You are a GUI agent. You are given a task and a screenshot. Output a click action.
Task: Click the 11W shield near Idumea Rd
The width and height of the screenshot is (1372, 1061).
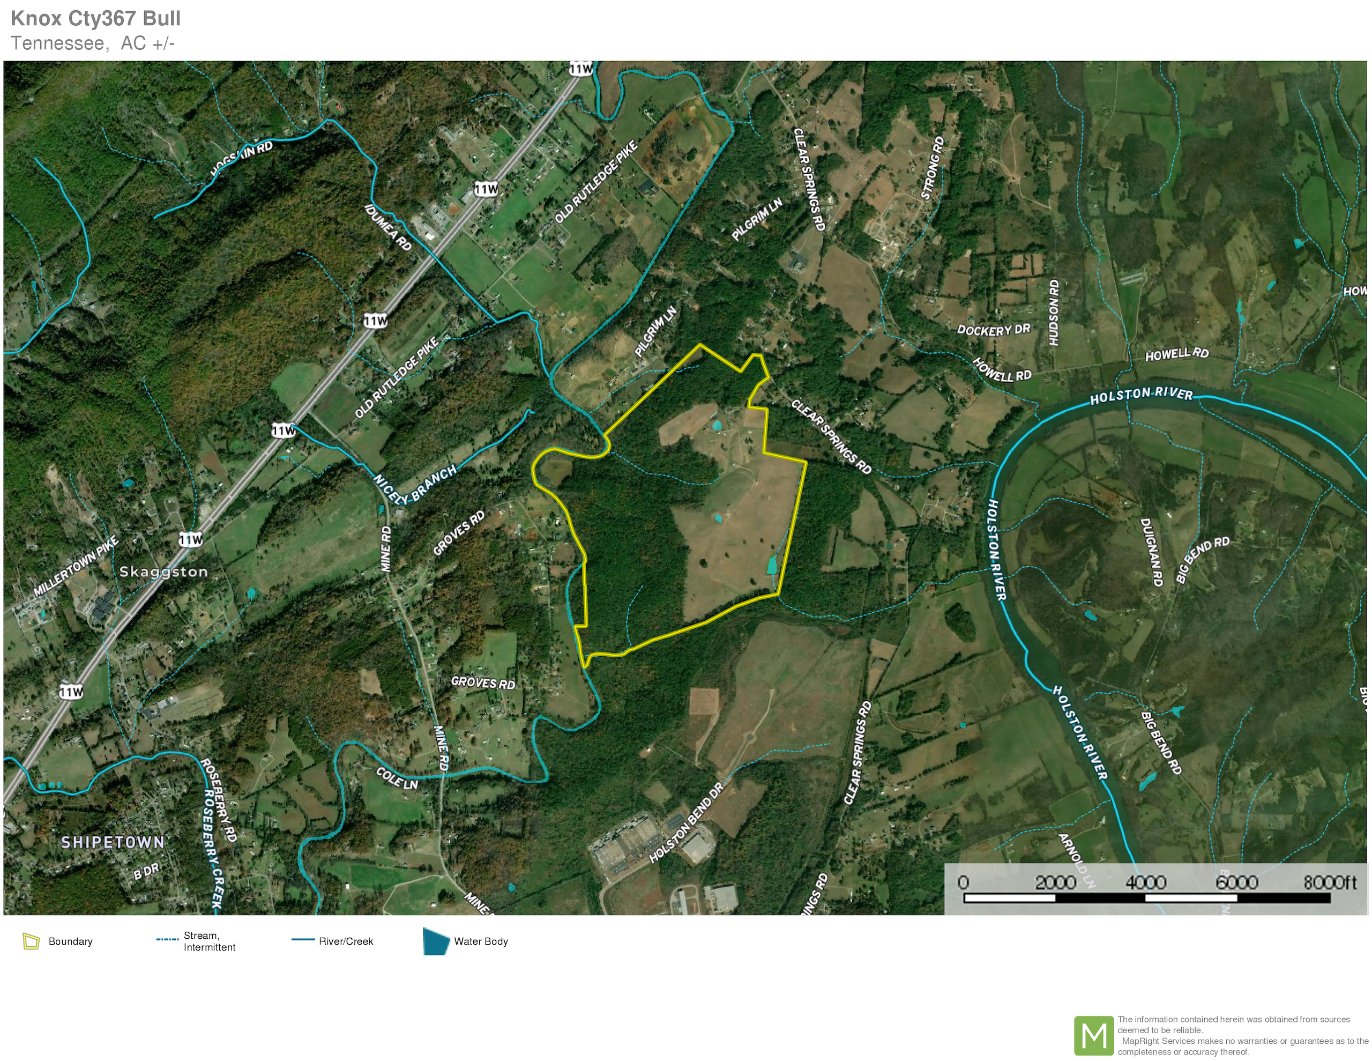[486, 189]
